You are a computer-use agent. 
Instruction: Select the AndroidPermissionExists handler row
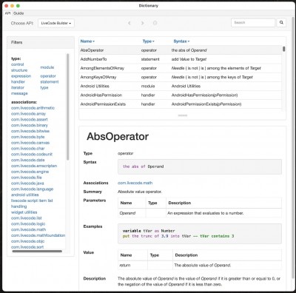click(x=181, y=104)
